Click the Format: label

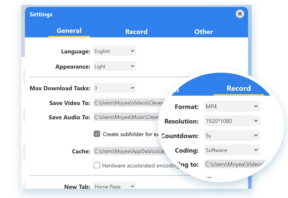(x=187, y=107)
